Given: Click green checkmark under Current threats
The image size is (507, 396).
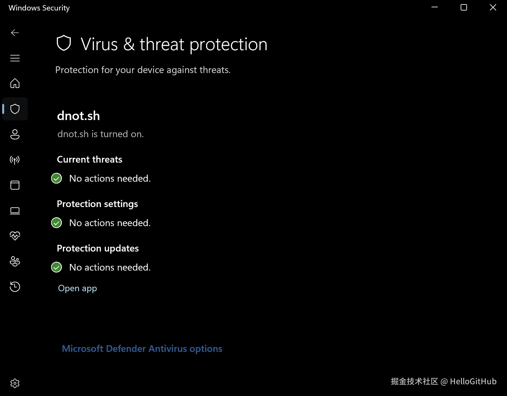Looking at the screenshot, I should click(x=57, y=178).
